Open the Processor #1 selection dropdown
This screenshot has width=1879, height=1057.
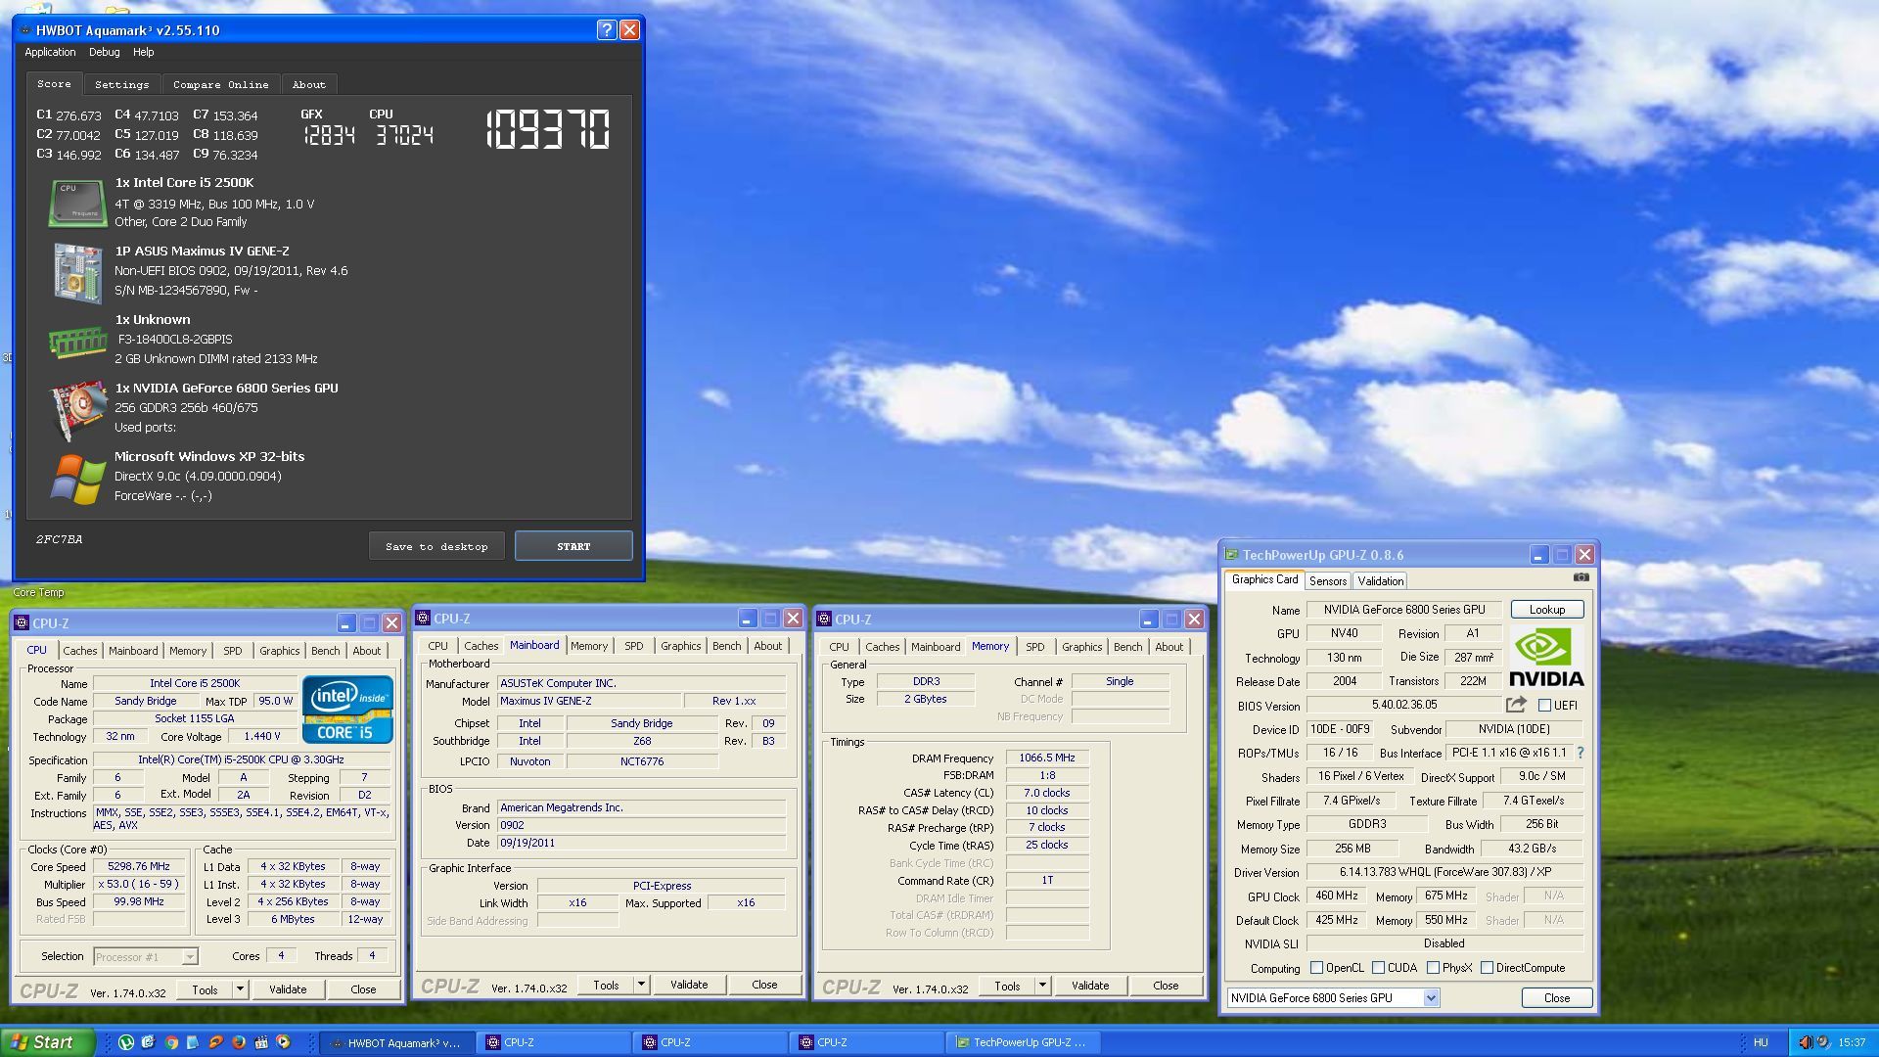tap(190, 957)
